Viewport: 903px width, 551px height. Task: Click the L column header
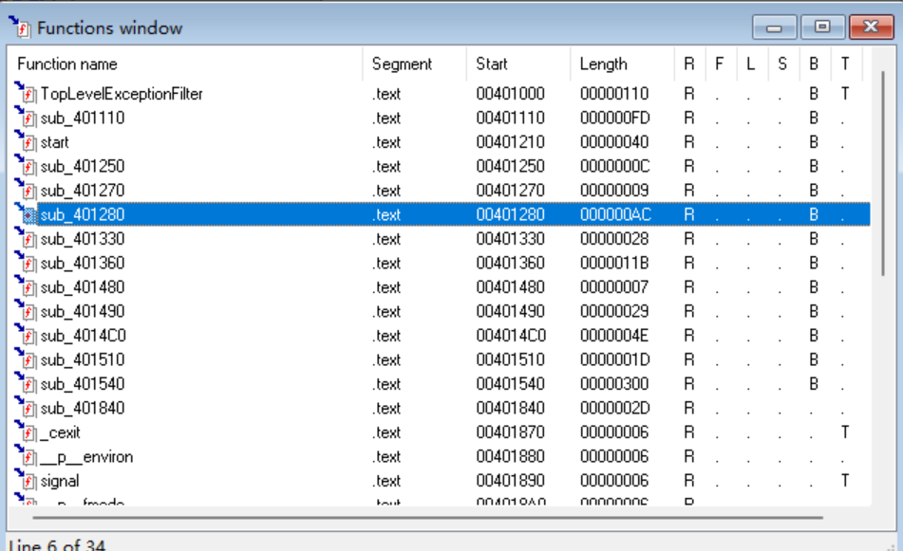pyautogui.click(x=752, y=64)
